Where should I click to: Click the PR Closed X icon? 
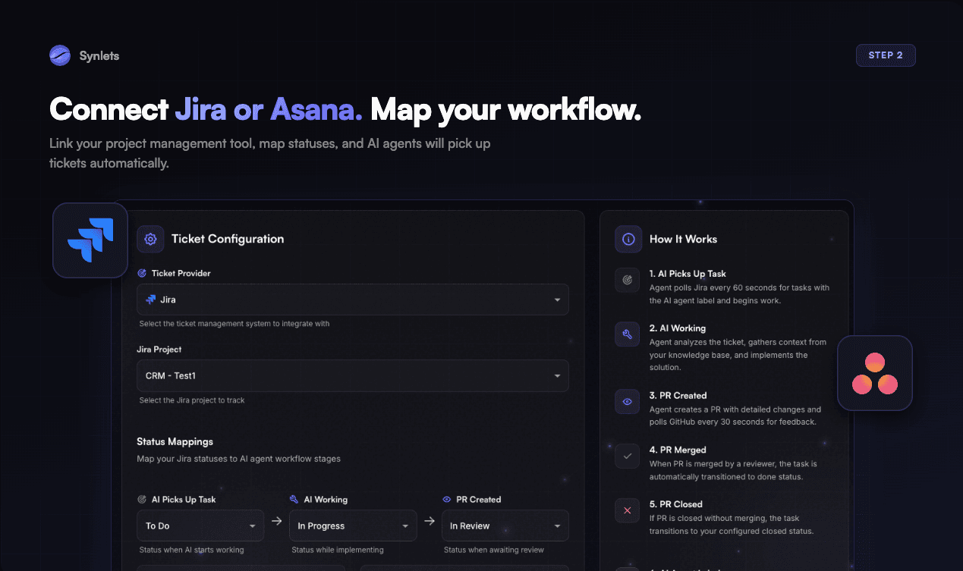[x=627, y=510]
